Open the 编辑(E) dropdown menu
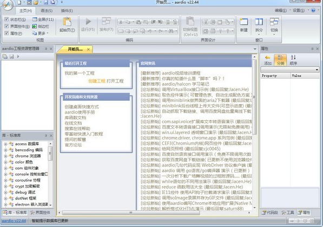Screen dimensions: 323x227 [x=282, y=10]
